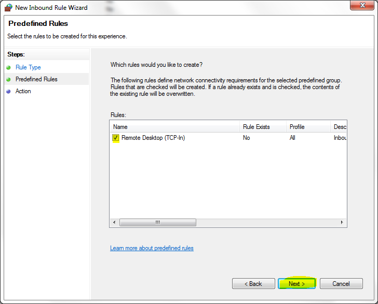Screen dimensions: 378x304
Task: Go to the Rule Type step
Action: [28, 67]
